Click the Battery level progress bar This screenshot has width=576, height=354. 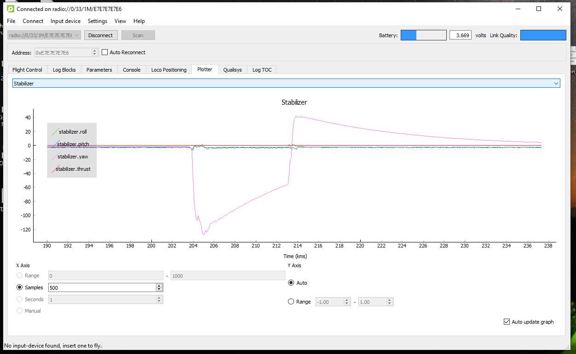tap(423, 35)
